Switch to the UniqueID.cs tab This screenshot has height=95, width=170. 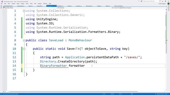click(x=40, y=6)
